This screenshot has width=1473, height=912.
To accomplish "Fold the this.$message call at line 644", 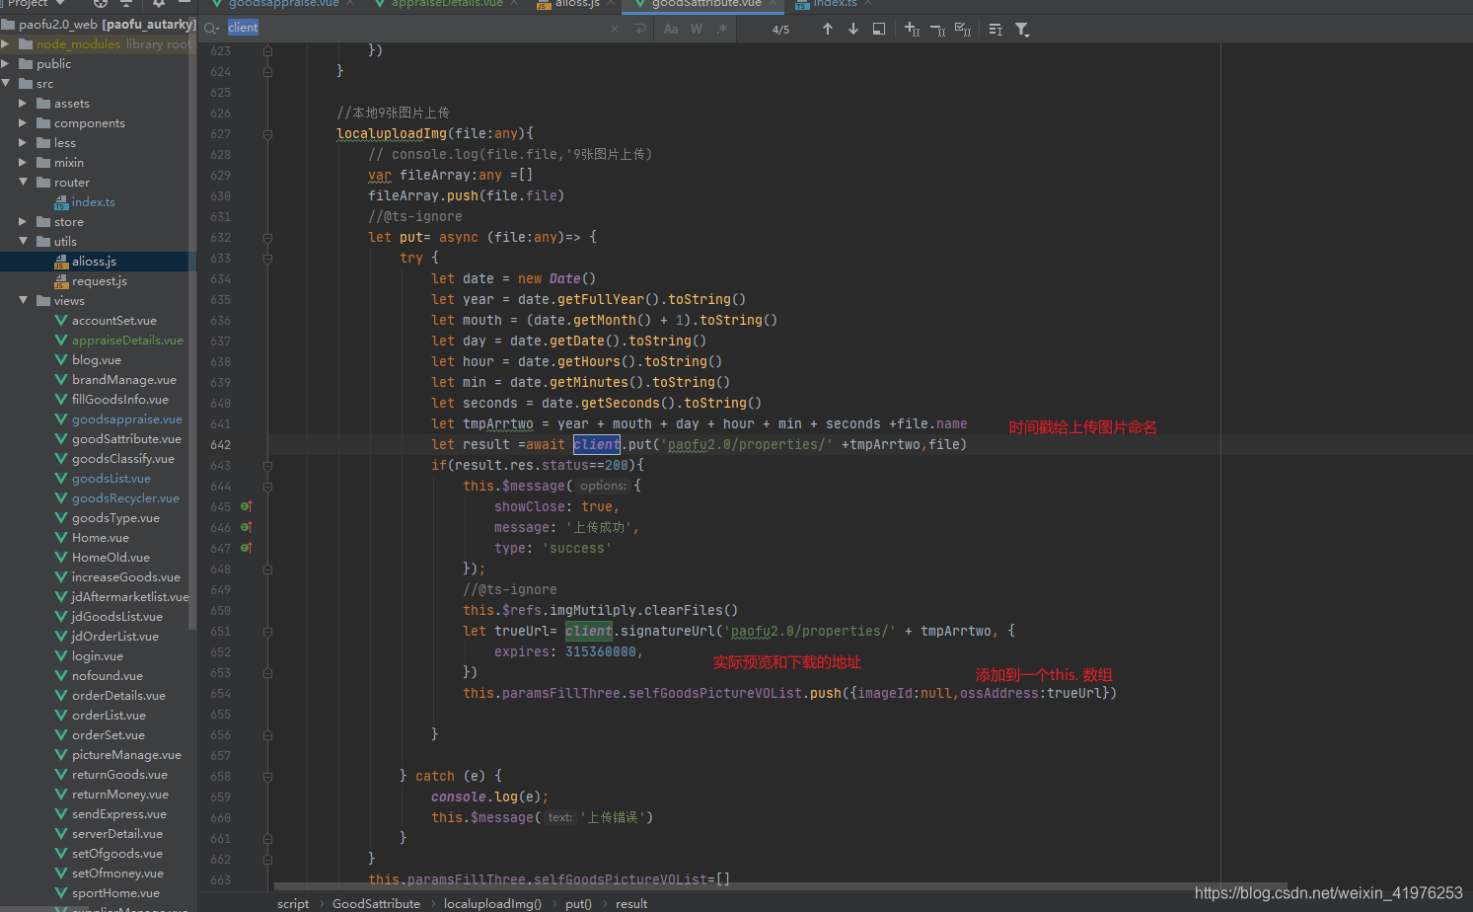I will [x=267, y=486].
